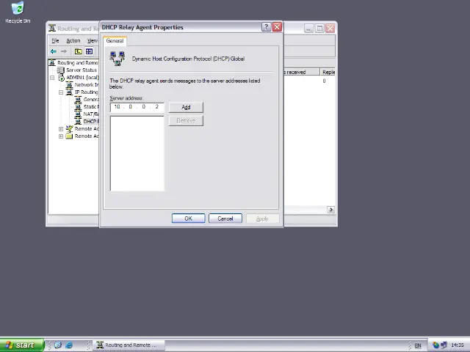Cancel the DHCP Relay Agent Properties dialog
This screenshot has height=352, width=470.
coord(225,219)
